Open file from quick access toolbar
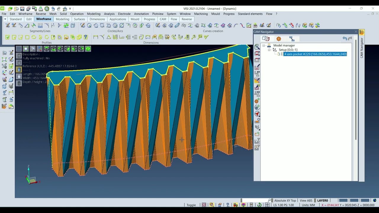The image size is (379, 213). click(10, 9)
